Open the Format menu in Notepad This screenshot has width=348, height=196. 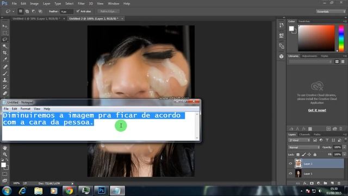pos(26,109)
